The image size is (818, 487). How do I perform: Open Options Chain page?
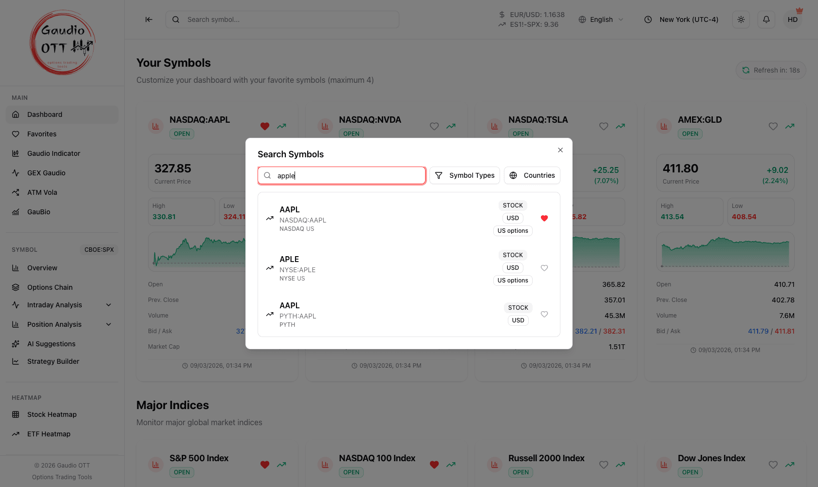(62, 287)
